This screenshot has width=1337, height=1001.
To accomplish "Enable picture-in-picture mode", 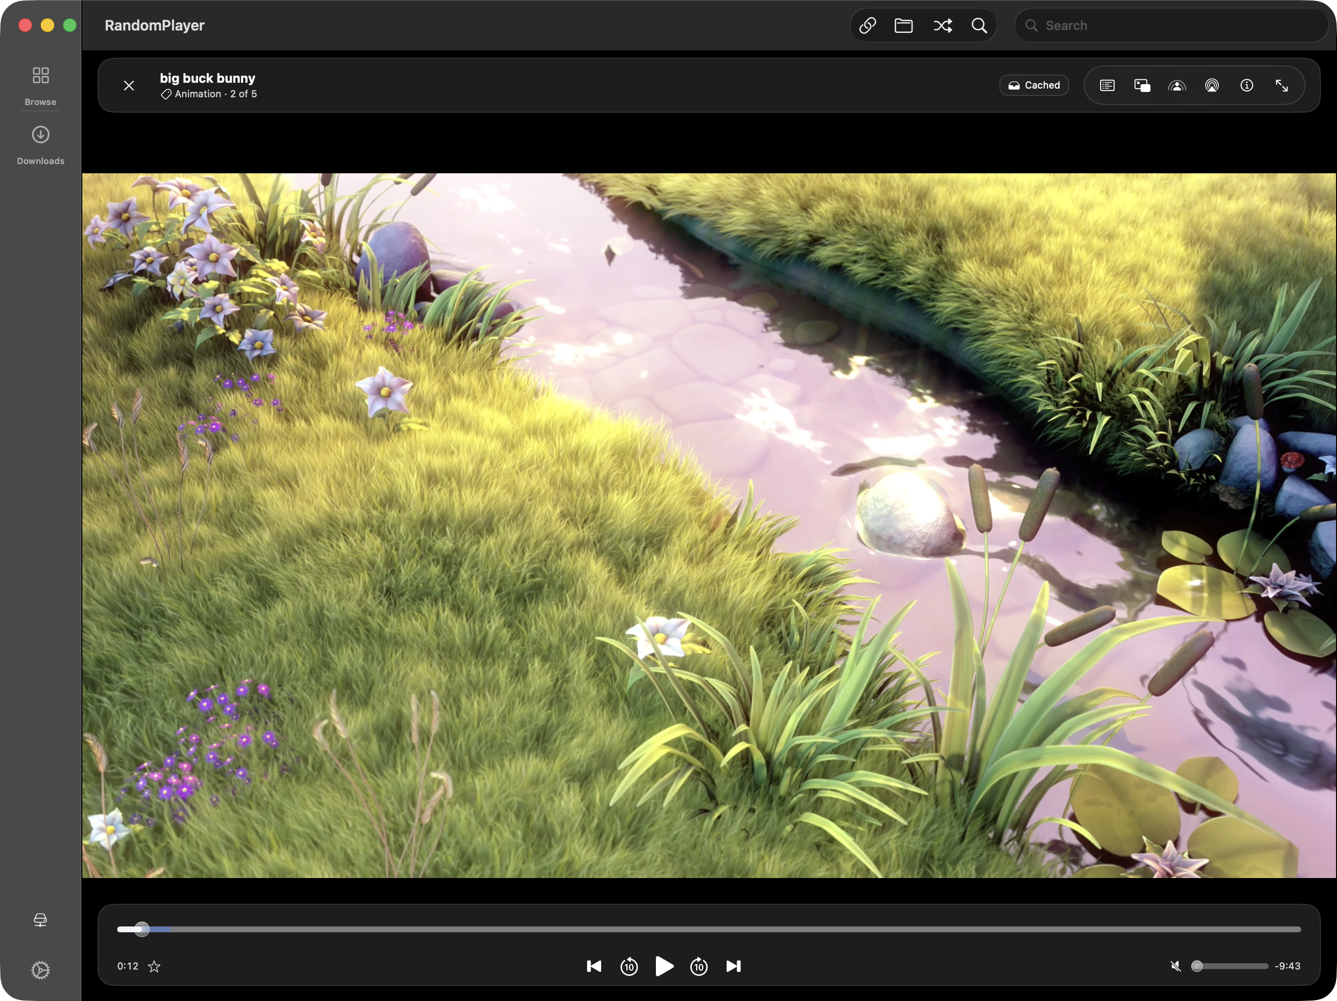I will point(1142,85).
